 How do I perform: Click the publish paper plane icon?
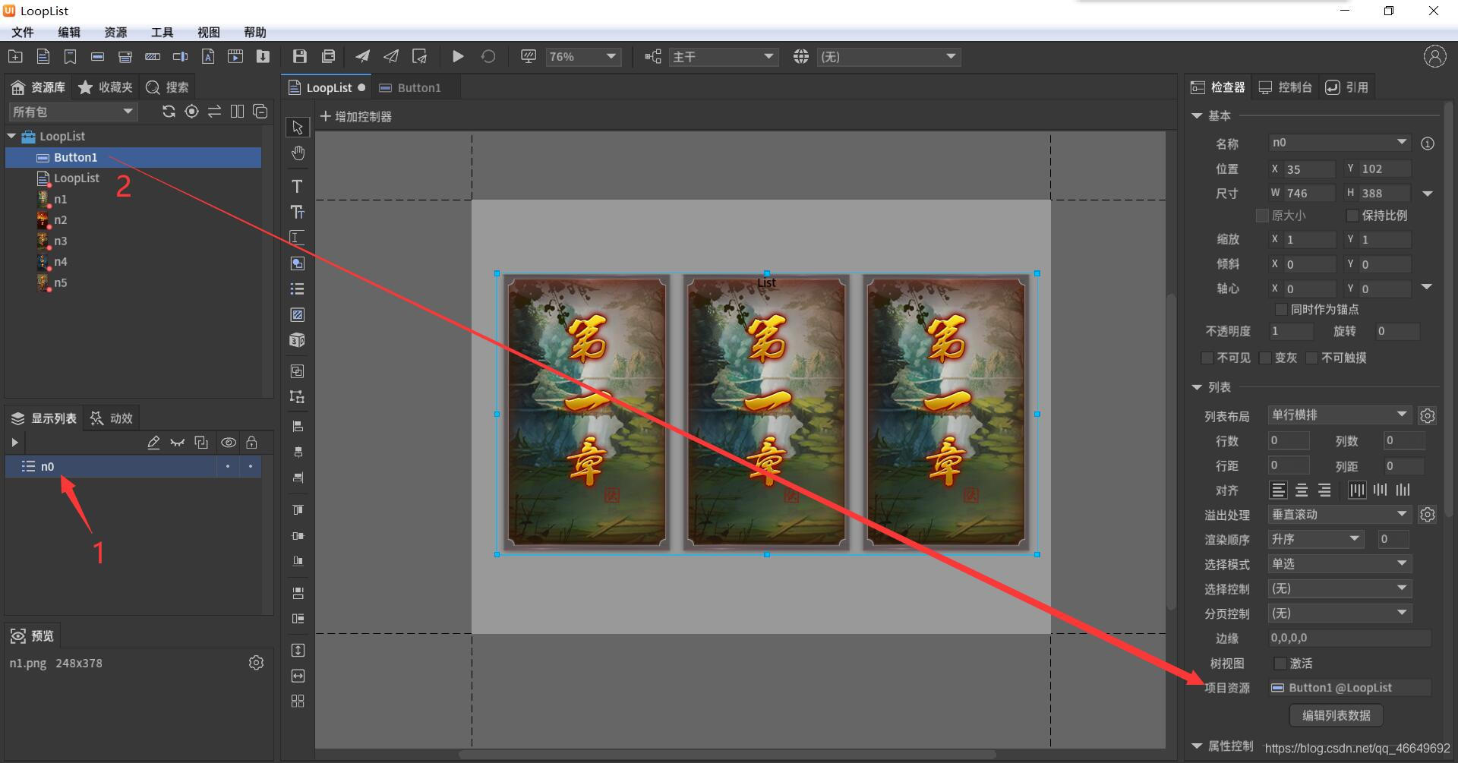pyautogui.click(x=362, y=56)
